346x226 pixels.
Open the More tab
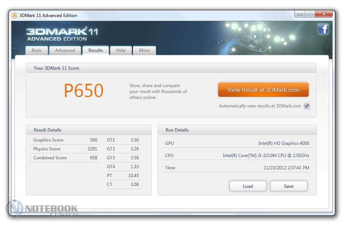pos(144,50)
